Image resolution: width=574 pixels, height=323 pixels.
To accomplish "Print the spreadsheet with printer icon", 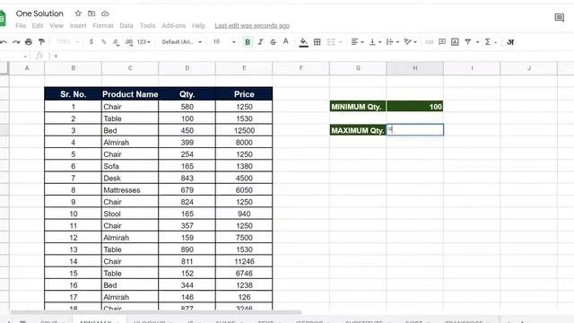I will click(29, 42).
